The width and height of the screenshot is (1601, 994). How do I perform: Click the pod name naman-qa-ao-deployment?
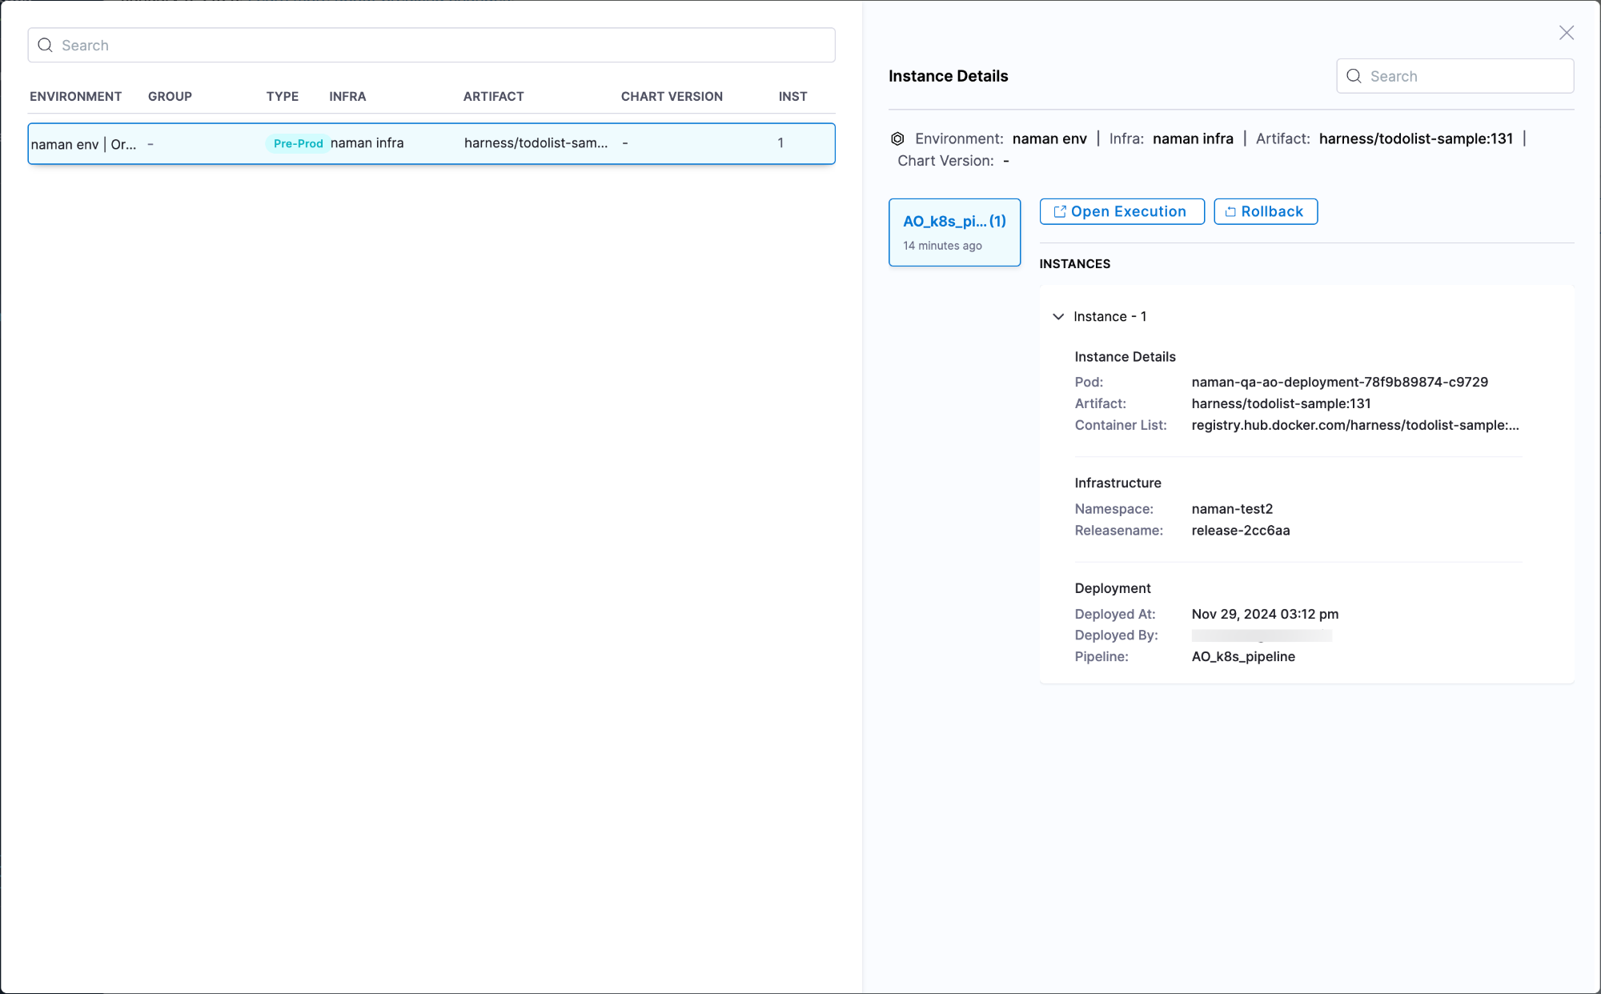(1339, 383)
